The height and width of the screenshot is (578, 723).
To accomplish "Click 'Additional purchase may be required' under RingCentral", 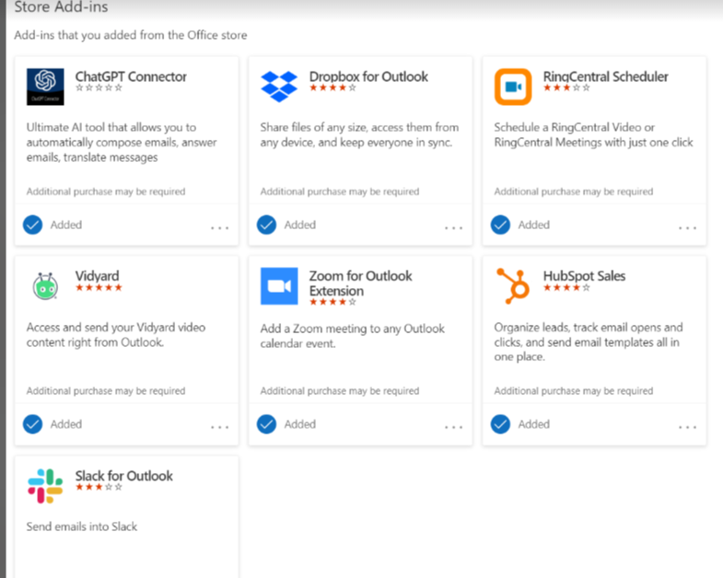I will click(x=574, y=191).
